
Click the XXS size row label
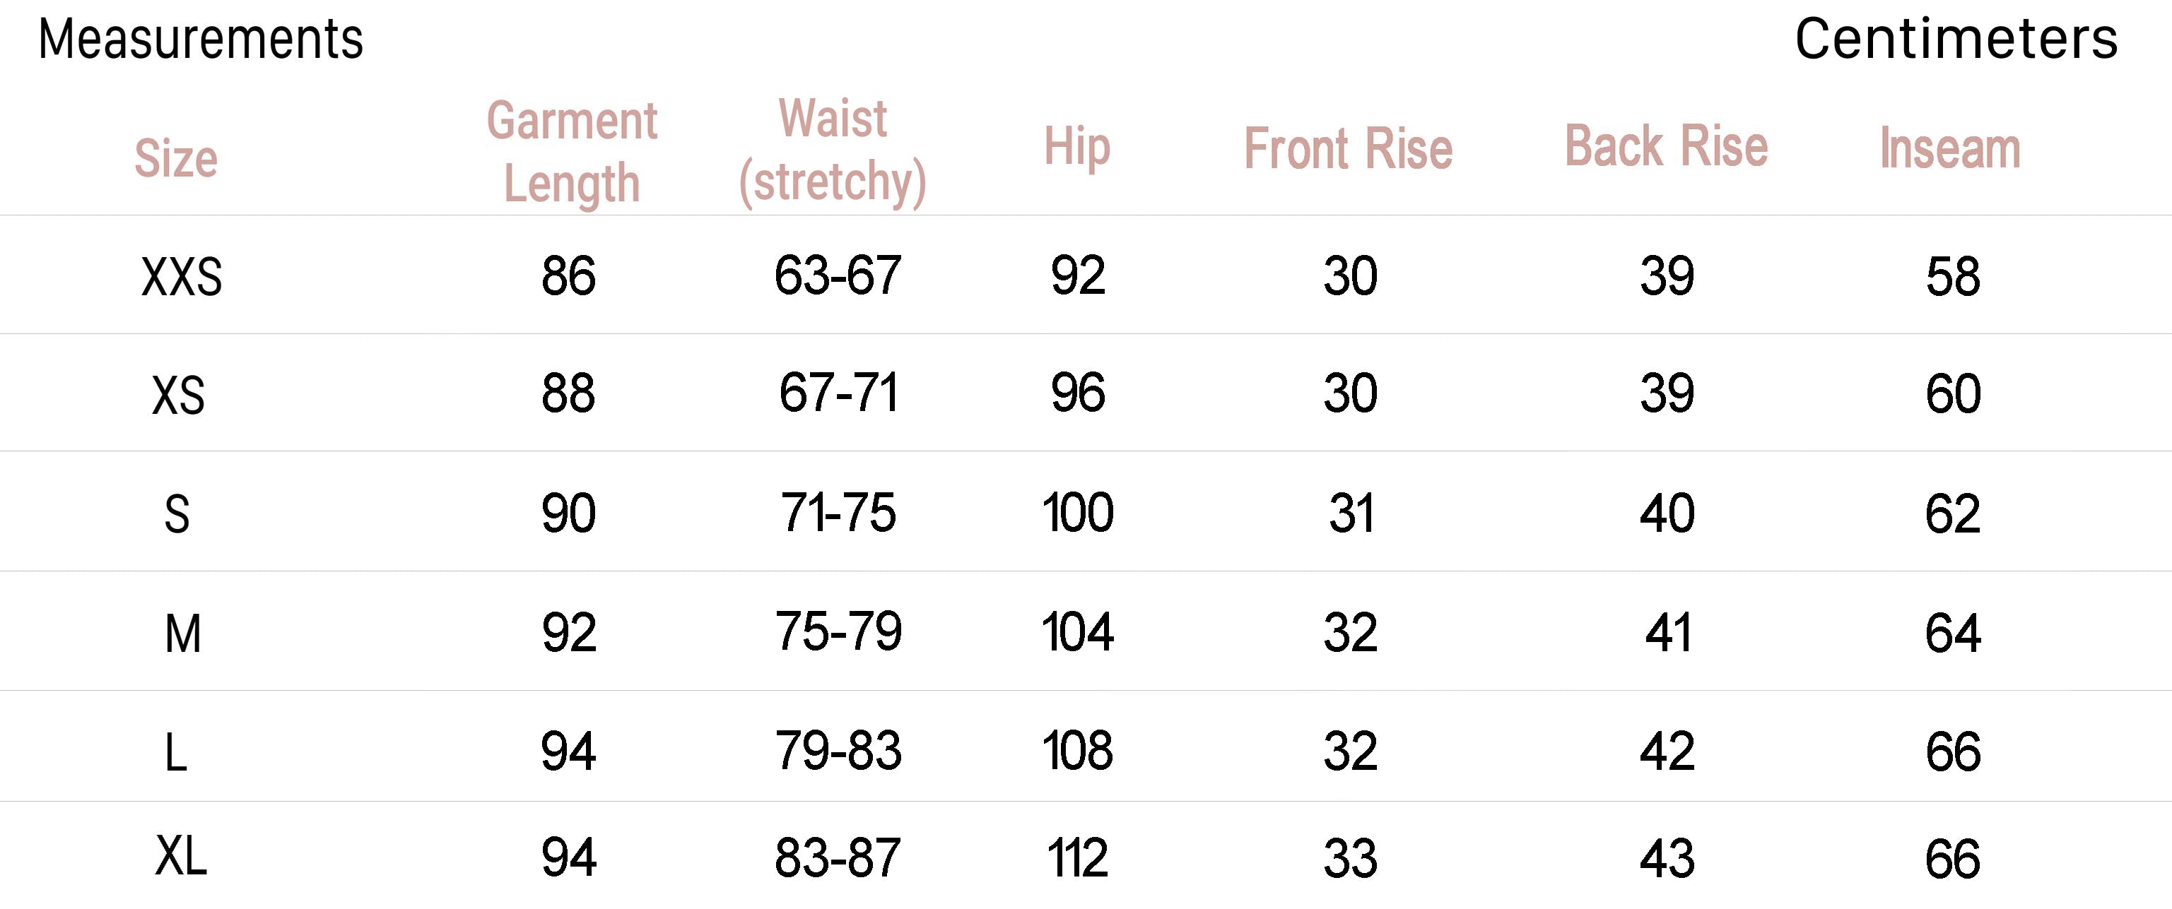181,277
